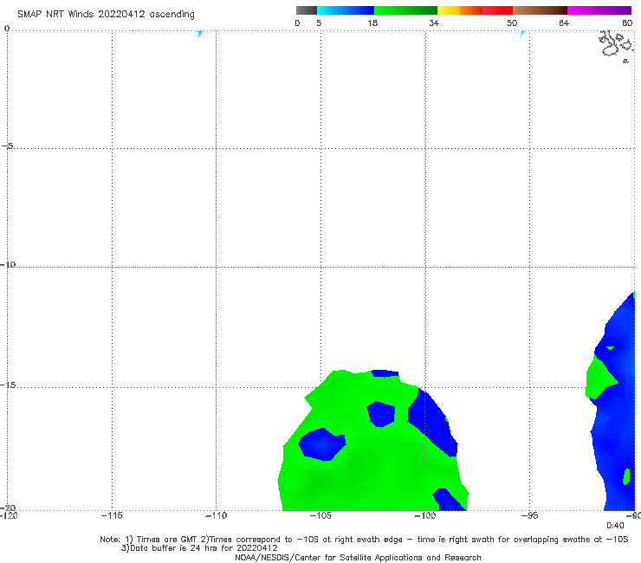Click the latitude label '-15'
This screenshot has width=641, height=563.
(8, 385)
